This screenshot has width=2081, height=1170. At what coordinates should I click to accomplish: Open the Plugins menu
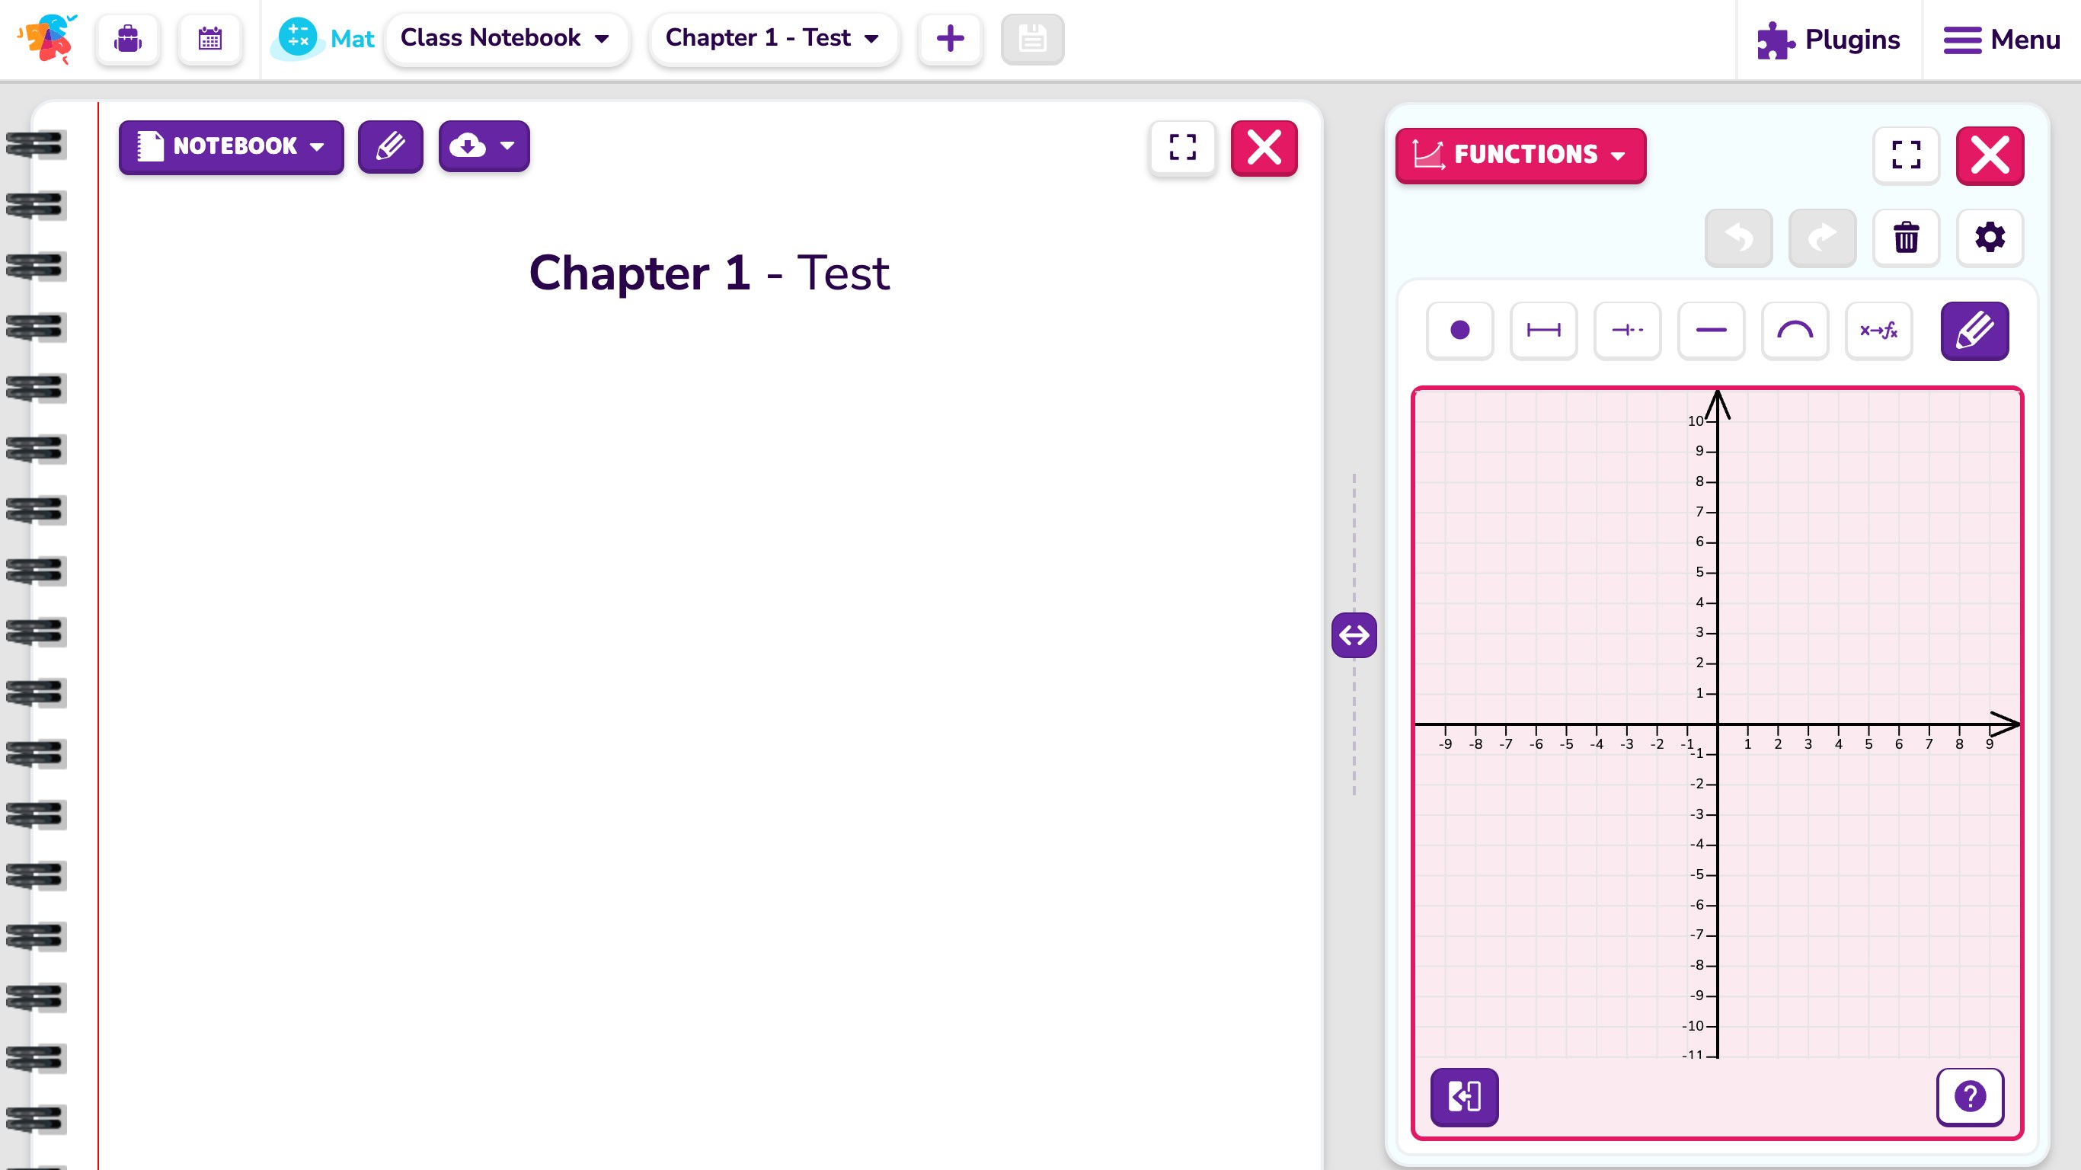1829,40
